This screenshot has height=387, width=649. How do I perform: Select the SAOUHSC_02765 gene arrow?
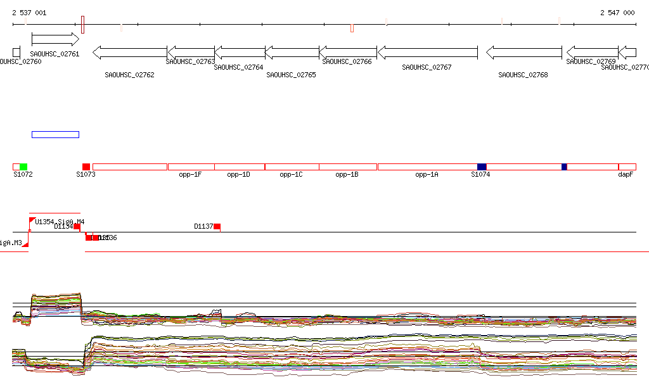292,52
